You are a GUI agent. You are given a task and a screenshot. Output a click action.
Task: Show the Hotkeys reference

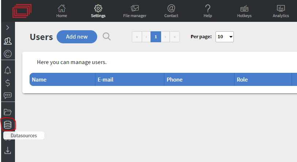[x=244, y=11]
